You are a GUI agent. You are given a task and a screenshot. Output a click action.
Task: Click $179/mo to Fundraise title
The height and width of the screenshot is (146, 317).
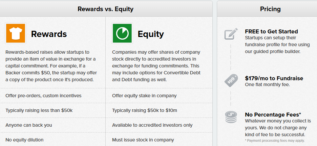[x=274, y=78]
